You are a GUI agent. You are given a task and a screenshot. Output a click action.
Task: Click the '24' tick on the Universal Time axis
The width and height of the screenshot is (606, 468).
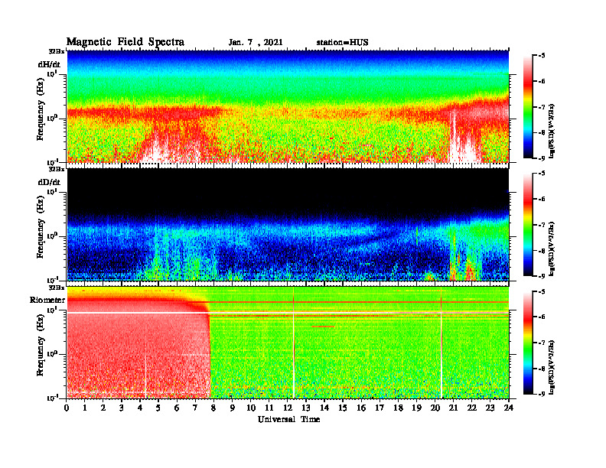509,408
